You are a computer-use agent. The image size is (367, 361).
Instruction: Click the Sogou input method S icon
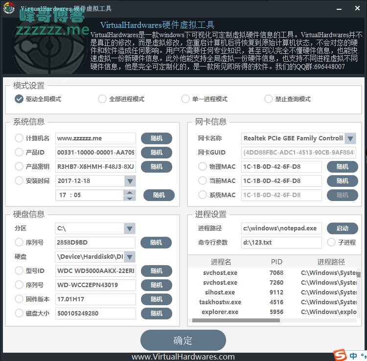point(339,355)
